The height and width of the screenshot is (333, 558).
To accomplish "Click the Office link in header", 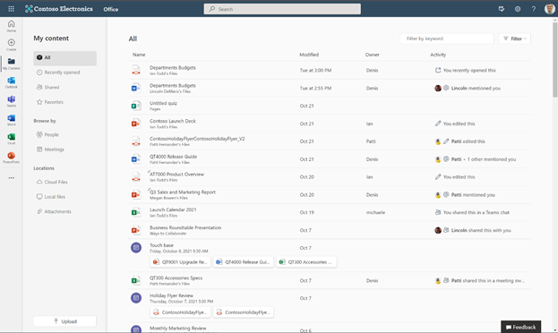I will click(111, 9).
